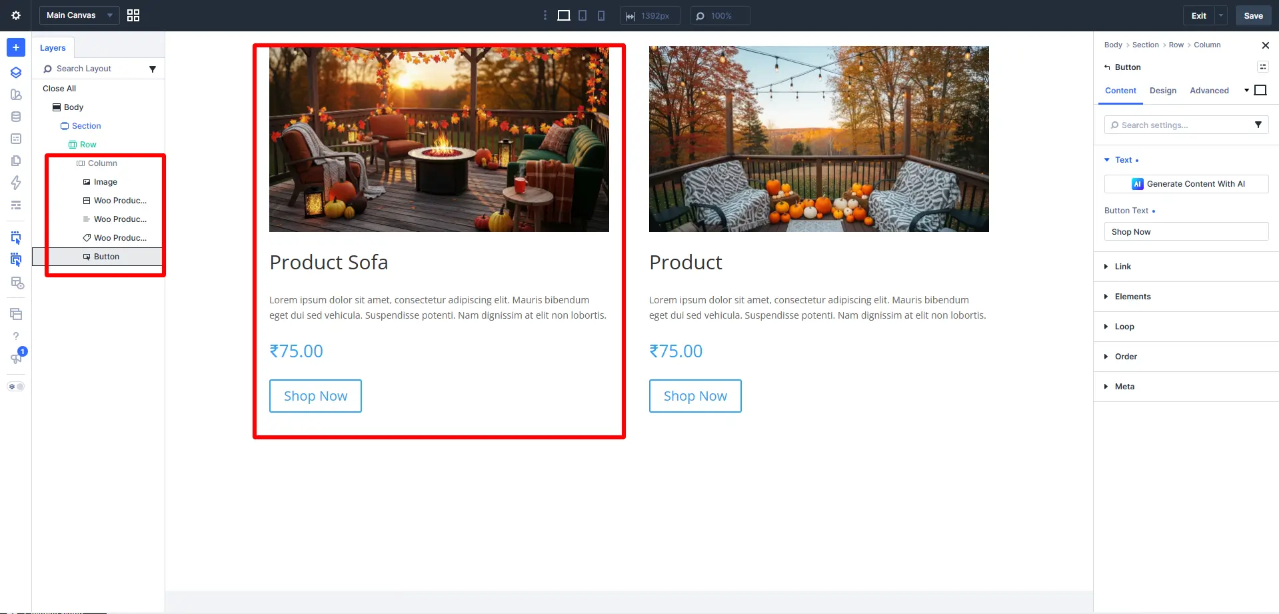1279x614 pixels.
Task: Click the Button Text field with Shop Now
Action: click(x=1186, y=232)
